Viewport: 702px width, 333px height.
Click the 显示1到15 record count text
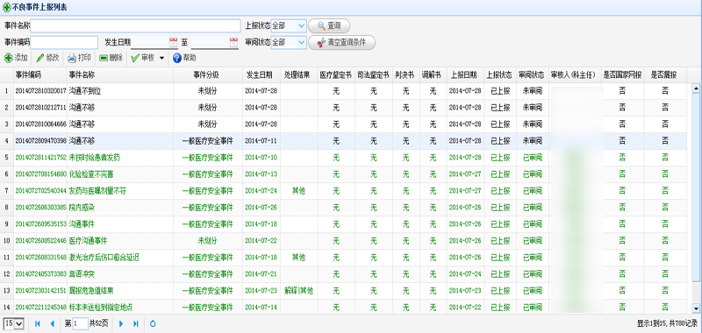tap(667, 323)
